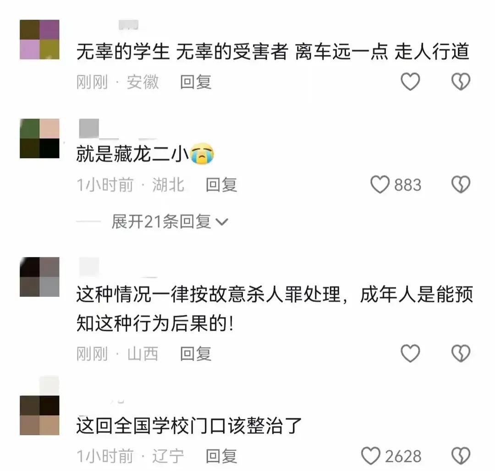The width and height of the screenshot is (495, 471).
Task: Open the Shanxi commenter's gray avatar
Action: tap(39, 277)
